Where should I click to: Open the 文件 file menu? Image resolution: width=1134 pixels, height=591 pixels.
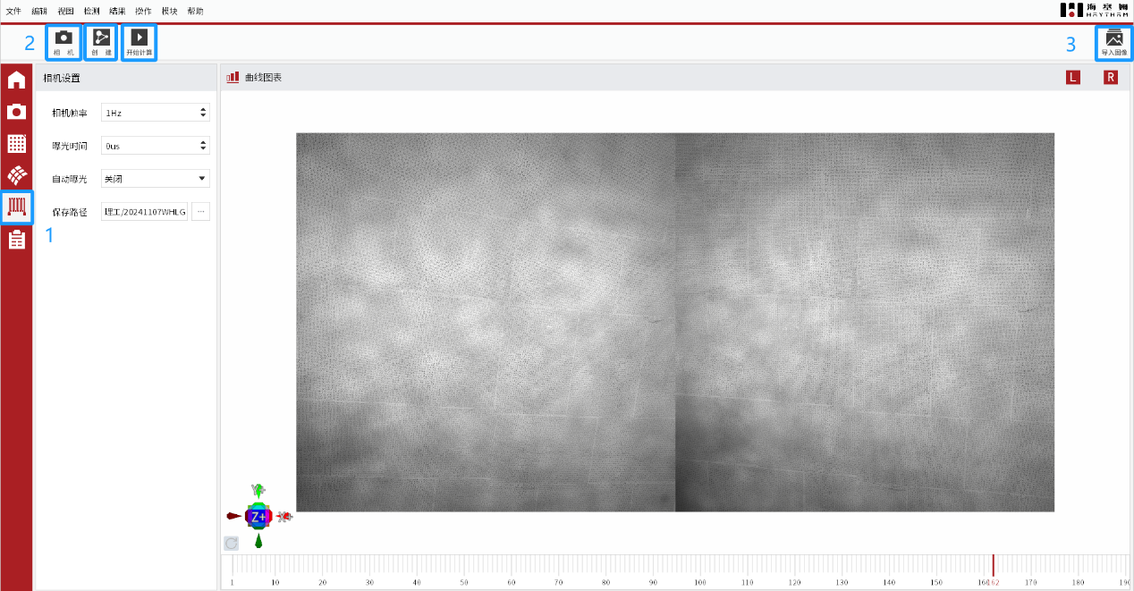tap(13, 11)
